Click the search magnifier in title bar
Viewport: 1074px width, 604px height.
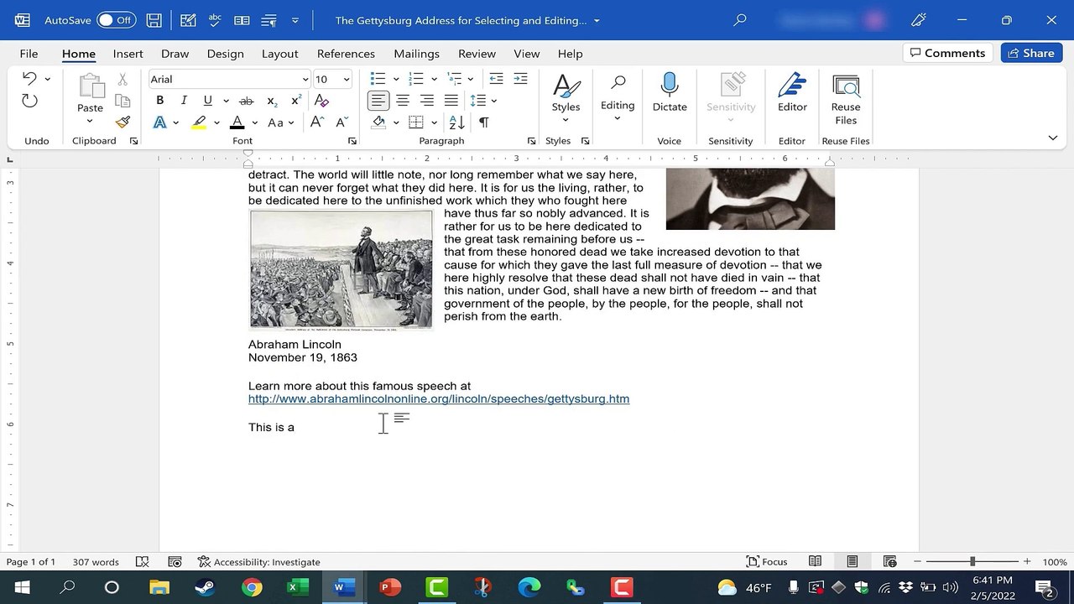739,20
